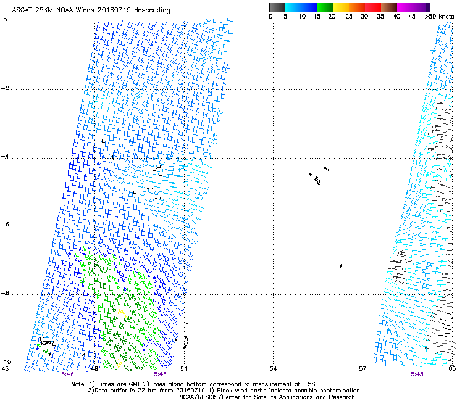Click the "-6" latitude axis label

(x=5, y=225)
